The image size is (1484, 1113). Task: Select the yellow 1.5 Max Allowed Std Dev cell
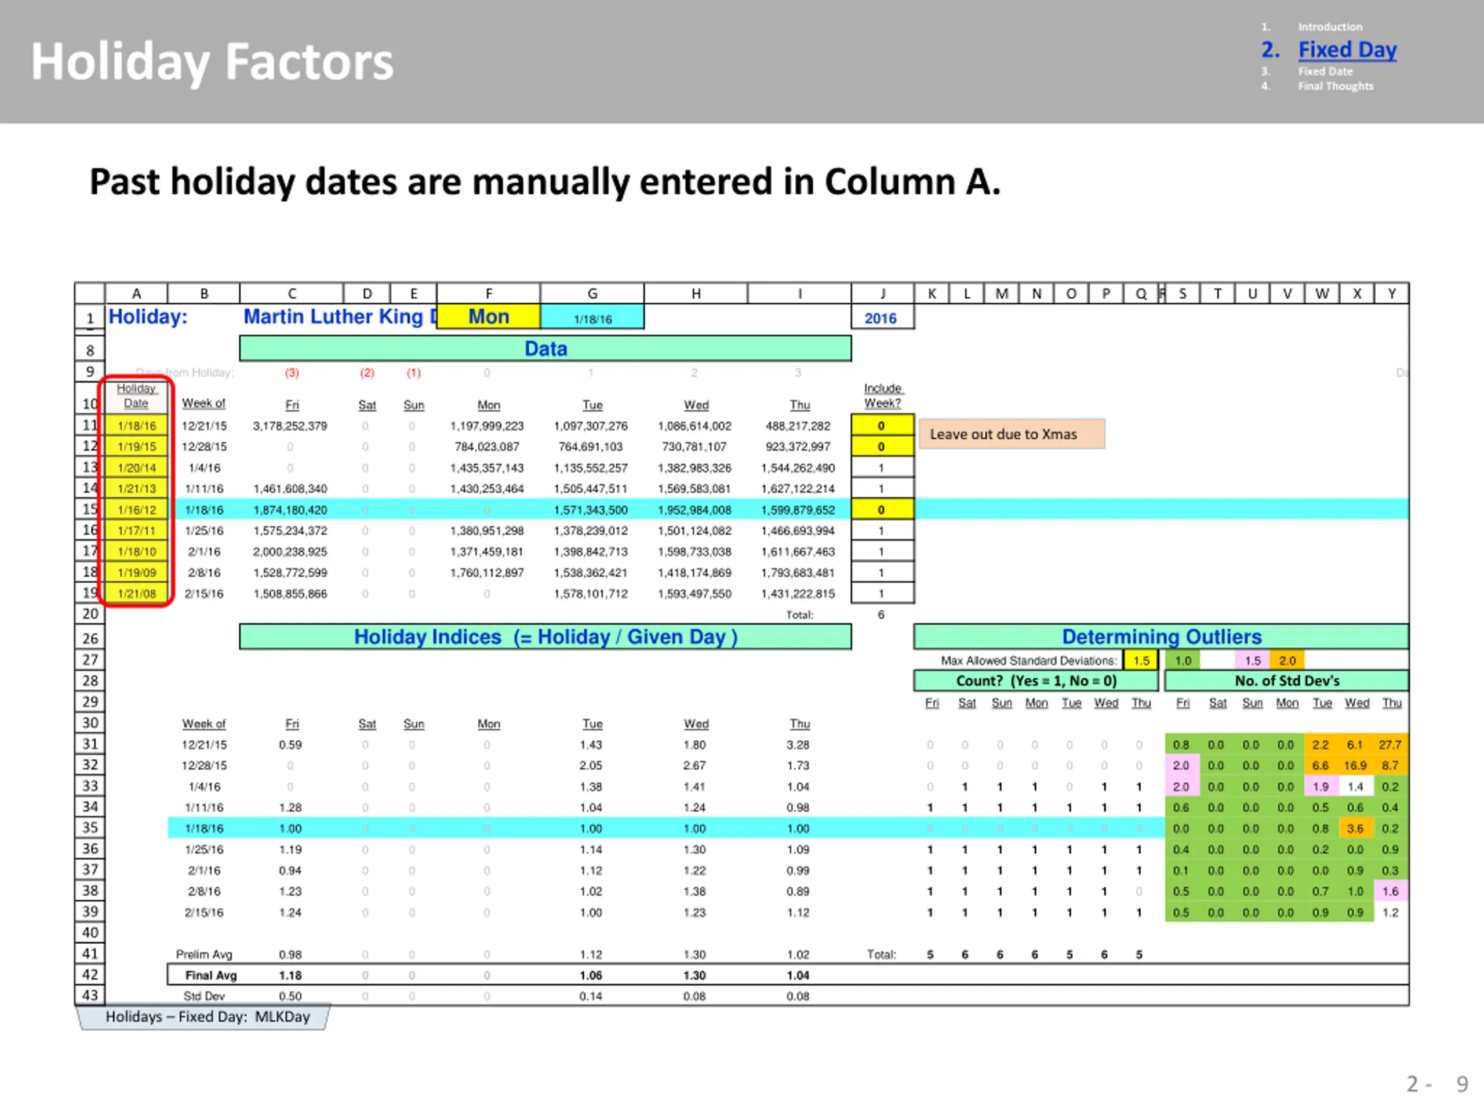[1140, 661]
